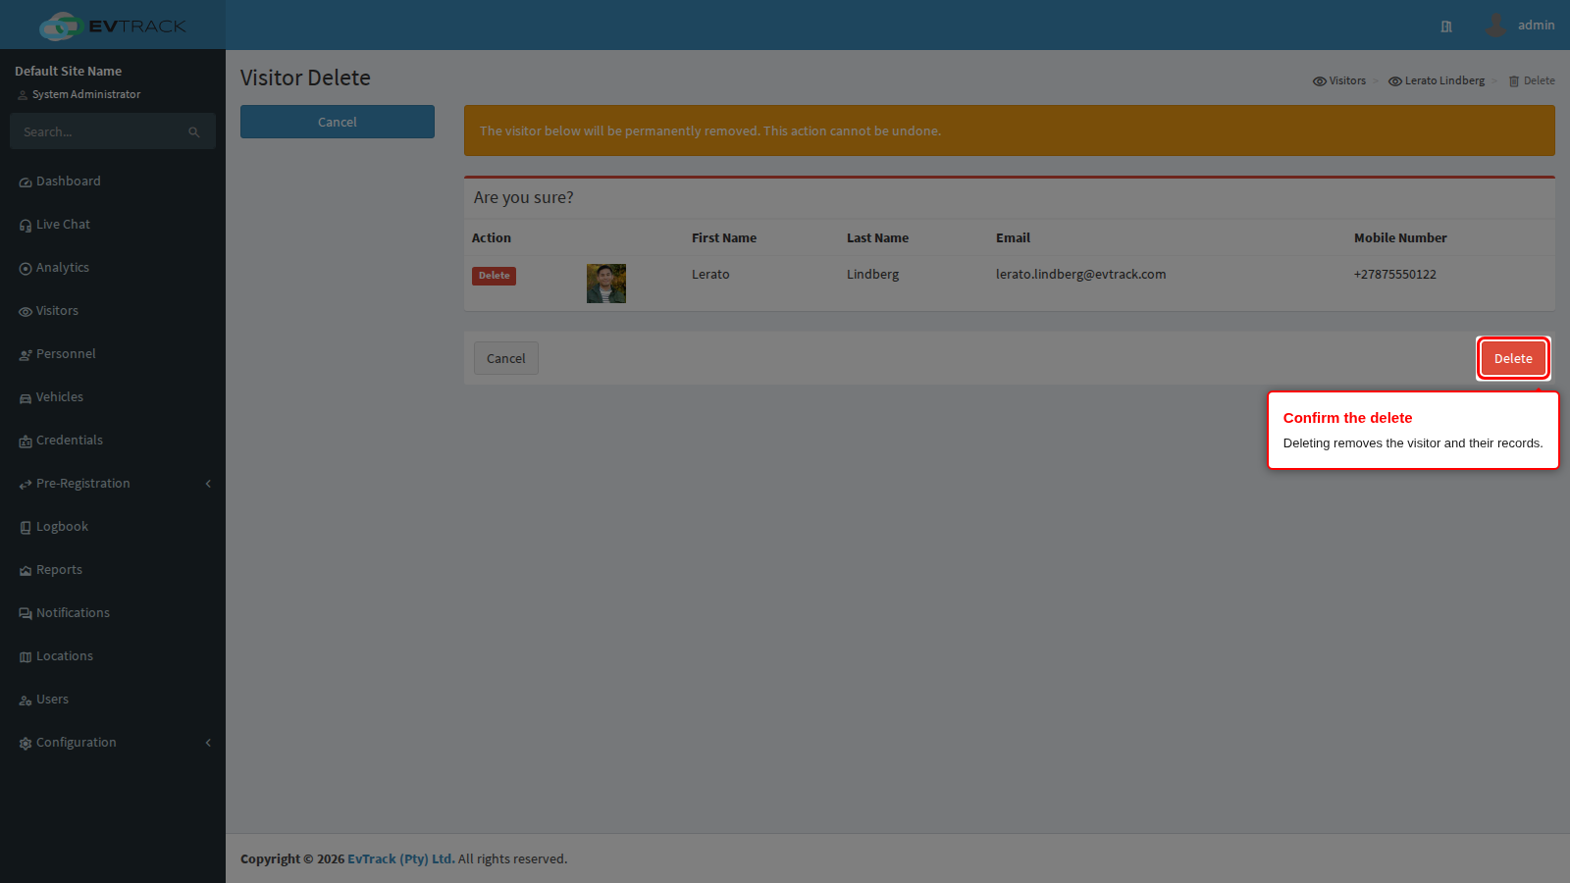Viewport: 1570px width, 883px height.
Task: Open the book icon in top bar
Action: 1446,26
